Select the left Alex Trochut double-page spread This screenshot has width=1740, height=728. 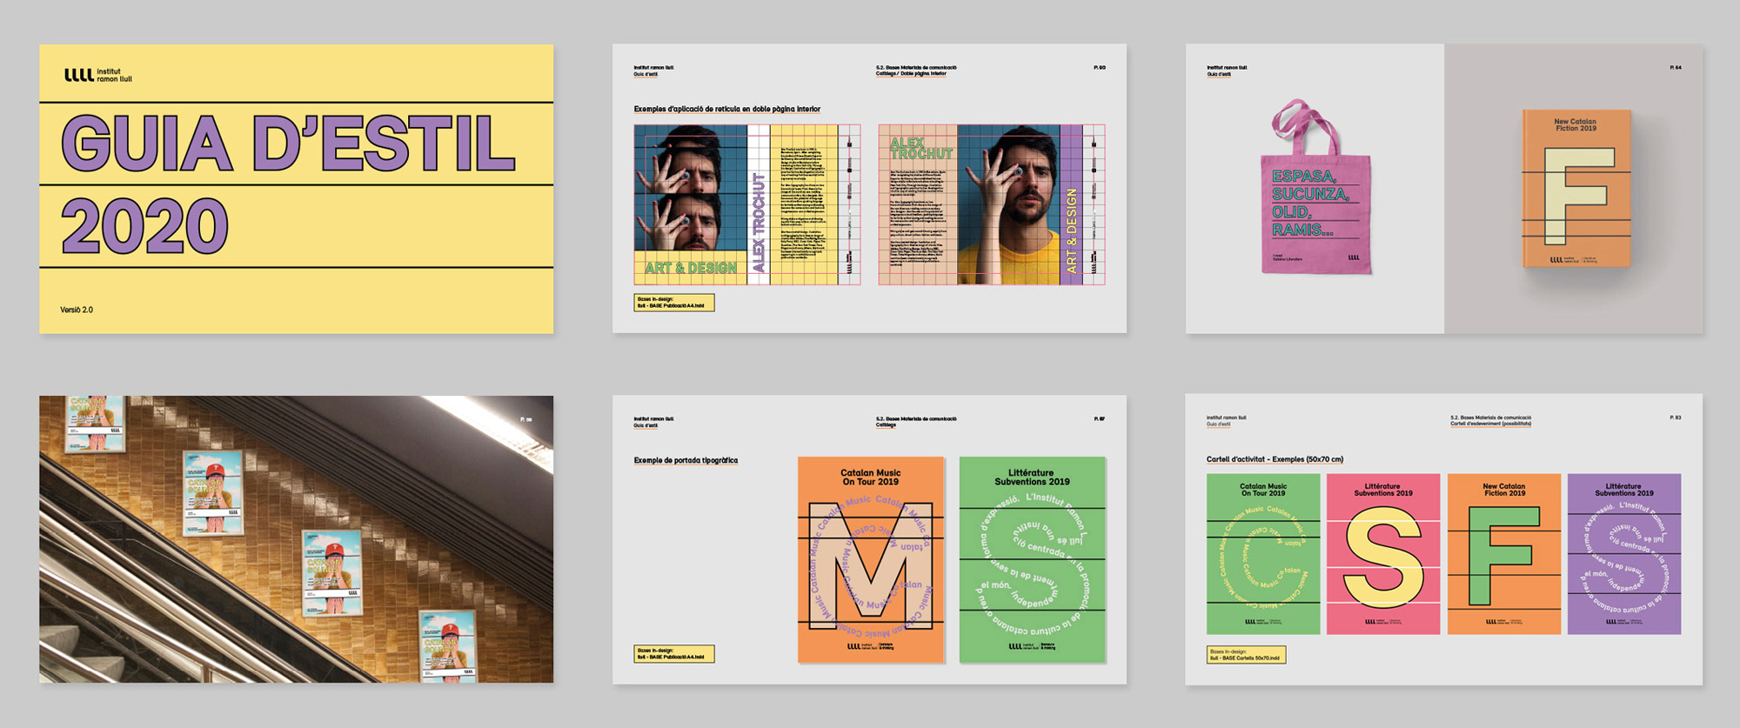(746, 204)
